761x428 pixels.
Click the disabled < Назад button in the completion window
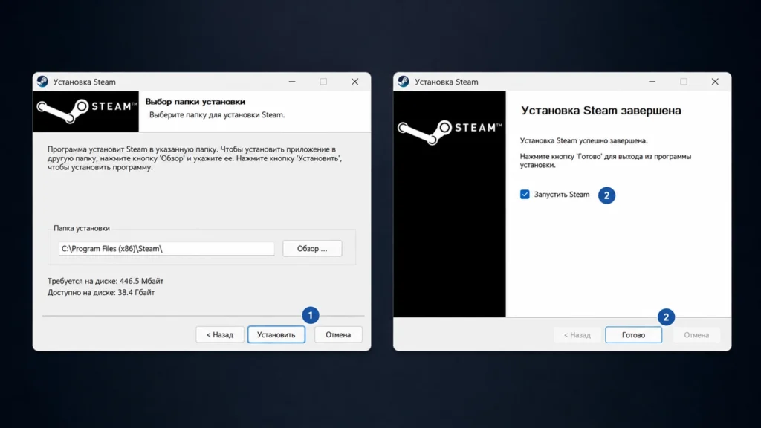pyautogui.click(x=577, y=335)
